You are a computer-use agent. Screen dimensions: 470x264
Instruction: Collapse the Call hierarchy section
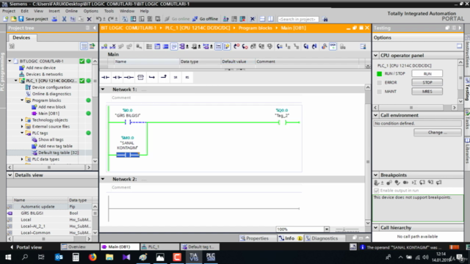[x=375, y=228]
